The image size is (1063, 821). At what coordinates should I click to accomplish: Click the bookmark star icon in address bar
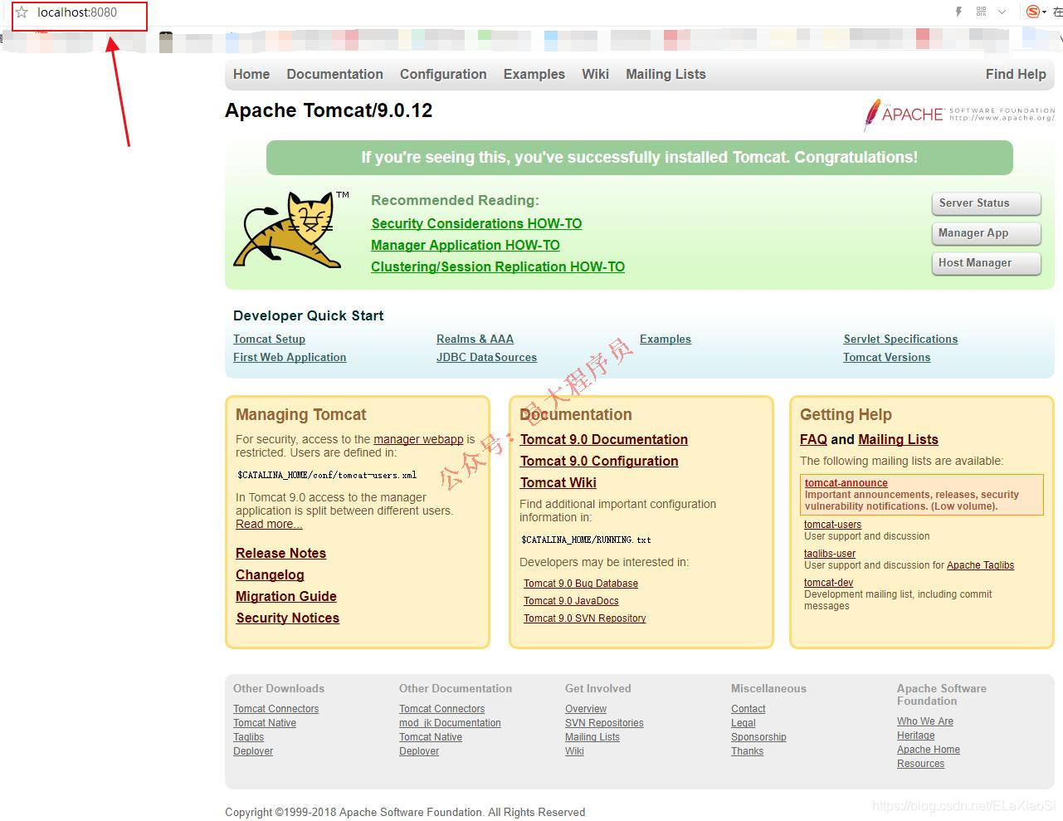(x=22, y=12)
